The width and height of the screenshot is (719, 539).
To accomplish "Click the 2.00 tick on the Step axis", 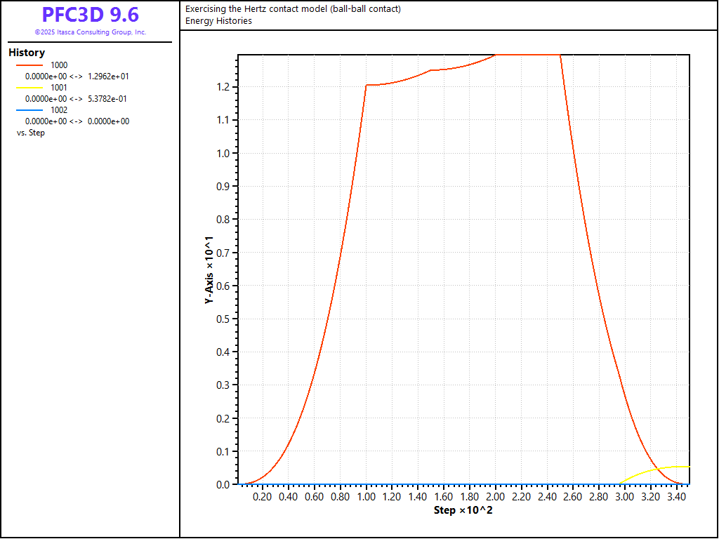I will 495,497.
